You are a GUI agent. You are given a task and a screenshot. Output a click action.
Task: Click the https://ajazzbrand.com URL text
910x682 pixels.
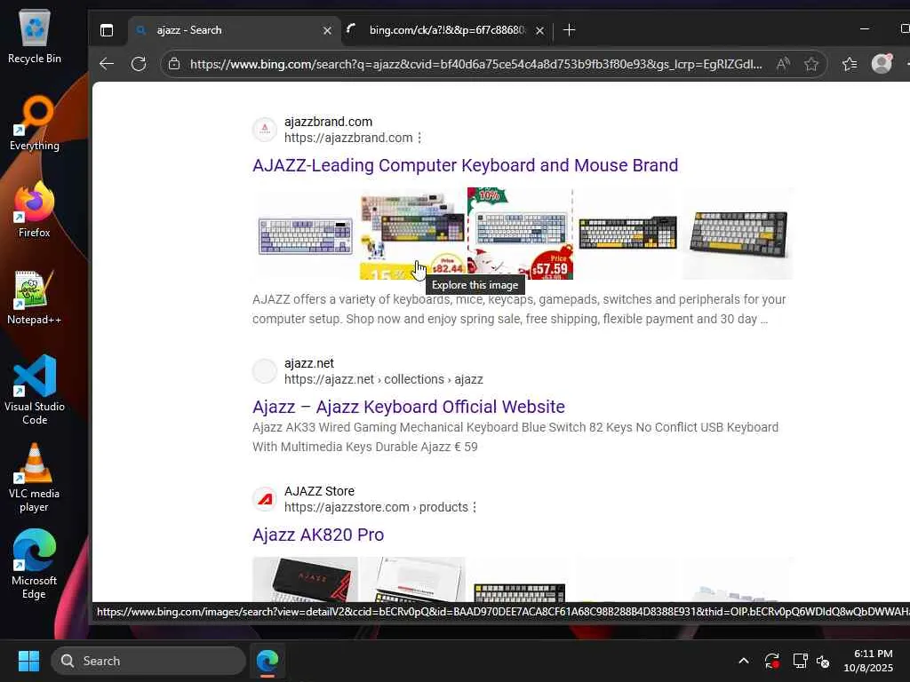[x=348, y=138]
